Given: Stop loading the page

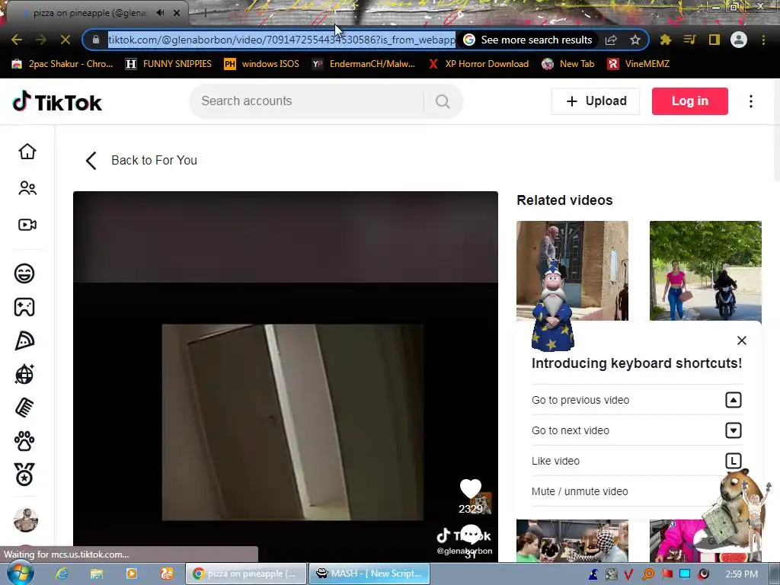Looking at the screenshot, I should pyautogui.click(x=66, y=40).
